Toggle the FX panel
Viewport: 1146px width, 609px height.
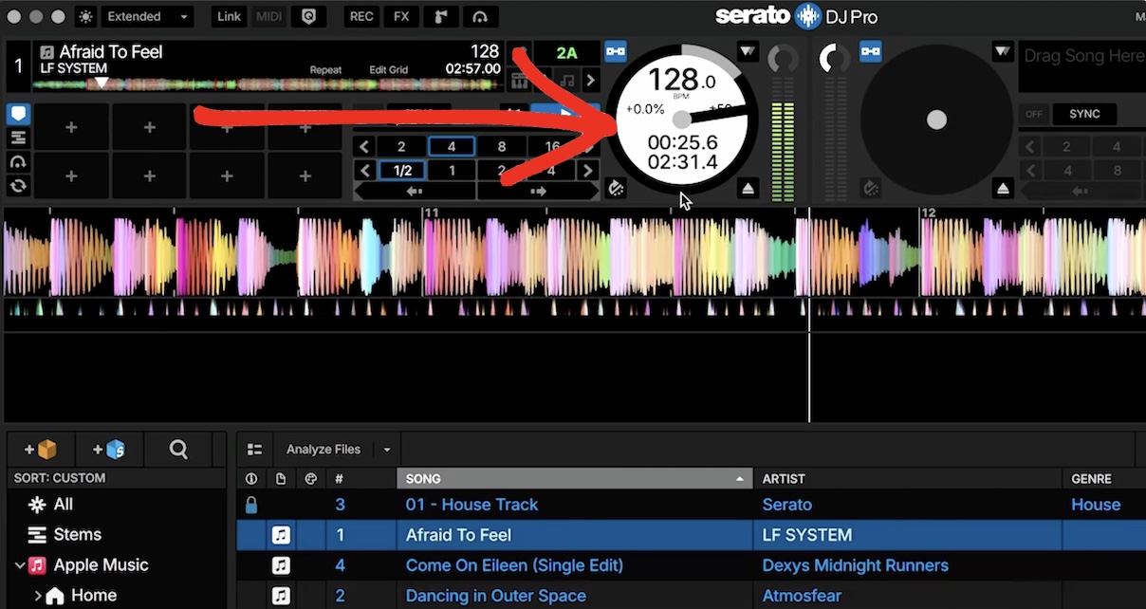[401, 16]
